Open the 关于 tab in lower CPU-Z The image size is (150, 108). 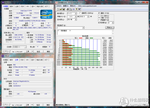coord(46,60)
